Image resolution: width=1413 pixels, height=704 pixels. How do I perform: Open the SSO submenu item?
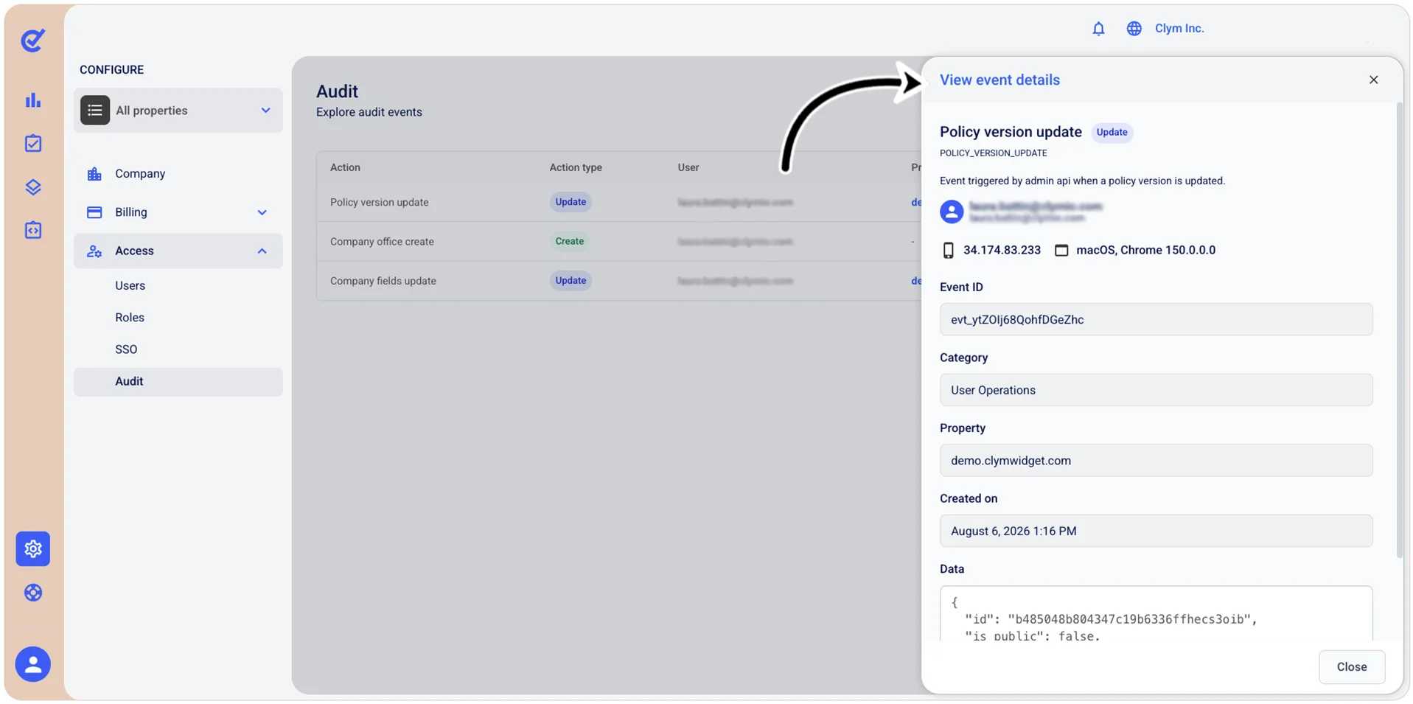[126, 349]
